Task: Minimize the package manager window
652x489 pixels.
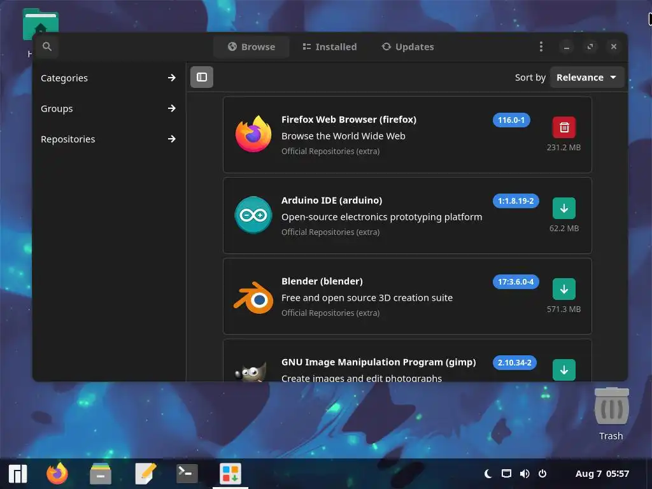Action: click(566, 46)
